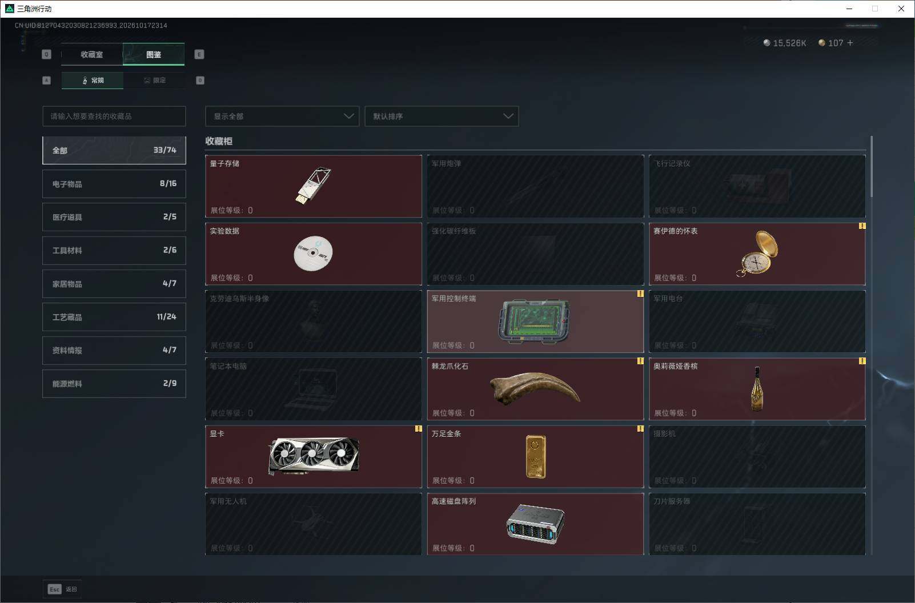Click the yellow alert badge on 棘龙爪化石
This screenshot has height=603, width=915.
pyautogui.click(x=640, y=361)
